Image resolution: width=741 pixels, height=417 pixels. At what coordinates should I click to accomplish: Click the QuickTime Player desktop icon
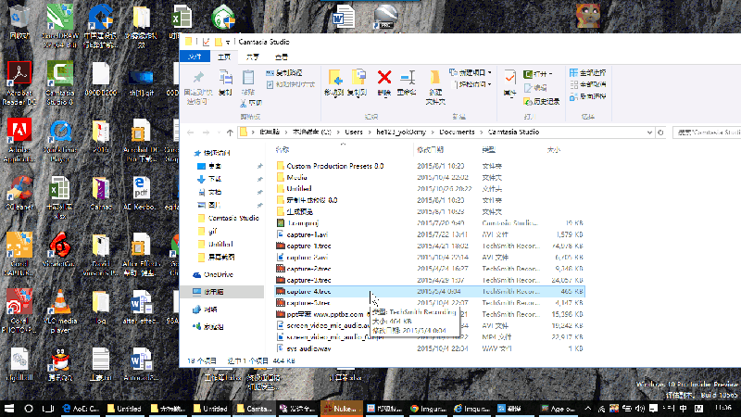(60, 141)
